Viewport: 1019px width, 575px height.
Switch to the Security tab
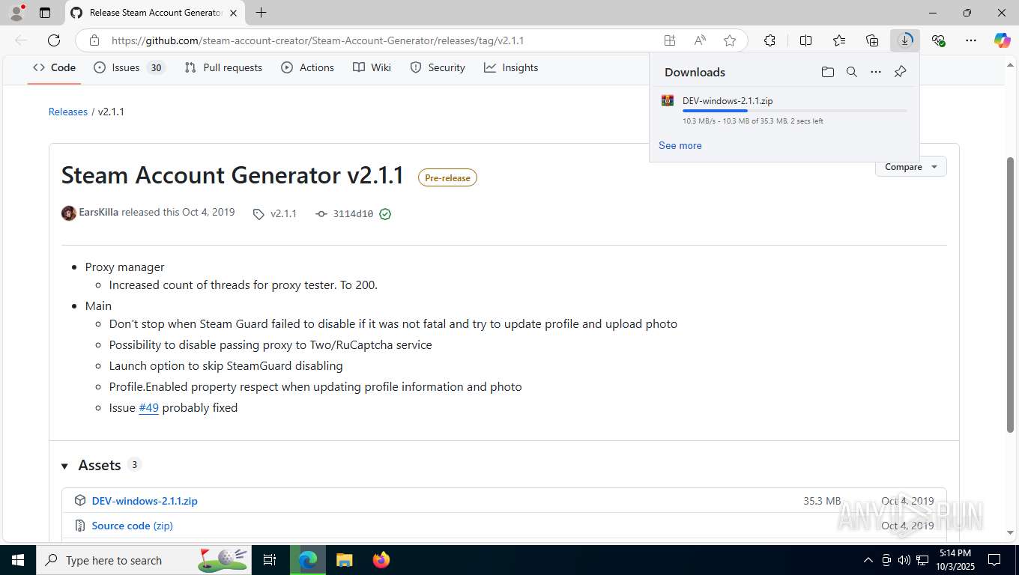coord(438,67)
